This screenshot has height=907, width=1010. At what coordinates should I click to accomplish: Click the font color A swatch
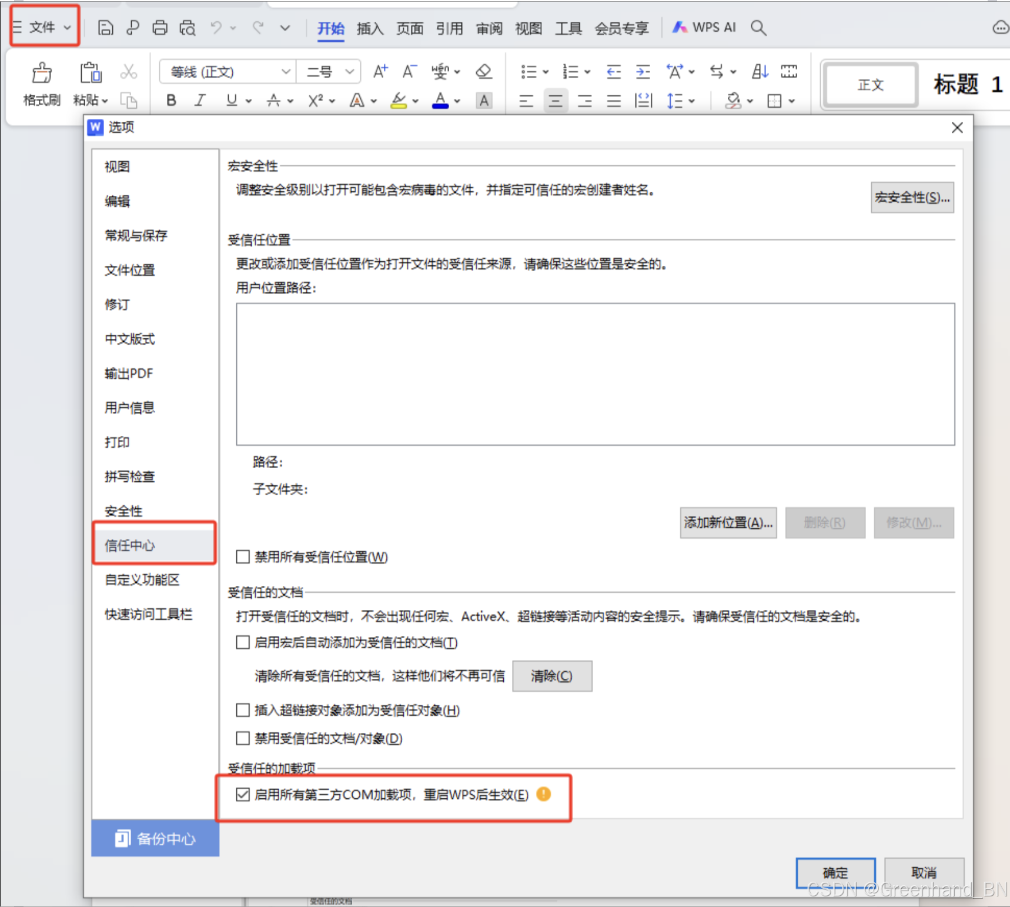pyautogui.click(x=440, y=101)
